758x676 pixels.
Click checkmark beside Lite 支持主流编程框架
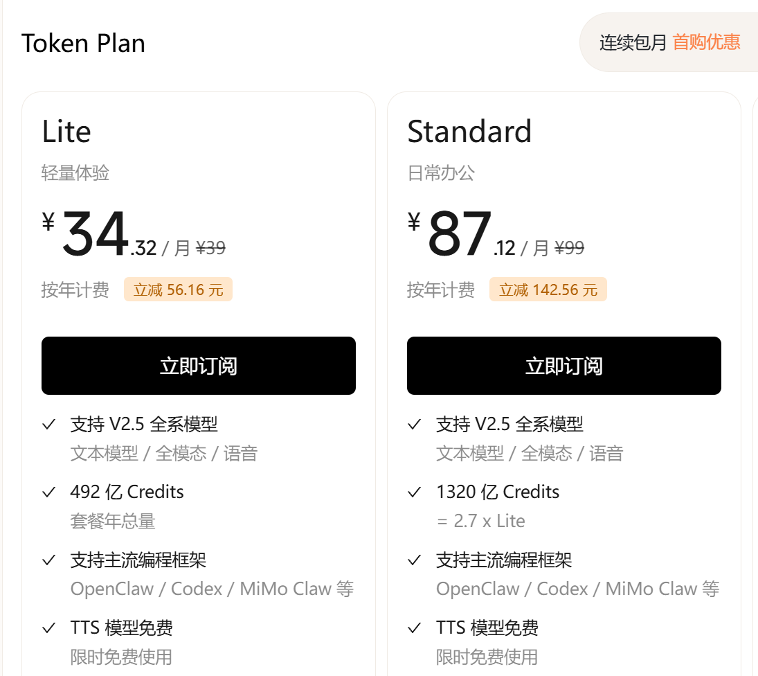(x=49, y=560)
